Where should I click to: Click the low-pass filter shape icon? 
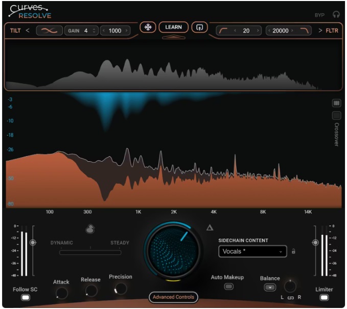click(x=305, y=31)
